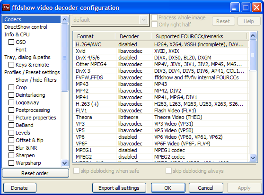The width and height of the screenshot is (264, 195).
Task: Enable the DeBand checkbox
Action: click(x=11, y=125)
